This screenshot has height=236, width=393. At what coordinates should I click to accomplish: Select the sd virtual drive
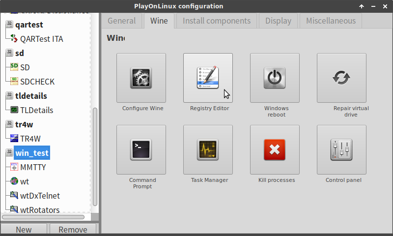click(20, 53)
